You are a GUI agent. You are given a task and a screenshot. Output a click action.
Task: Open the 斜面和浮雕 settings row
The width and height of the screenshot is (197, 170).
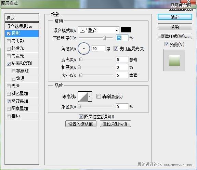[22, 64]
